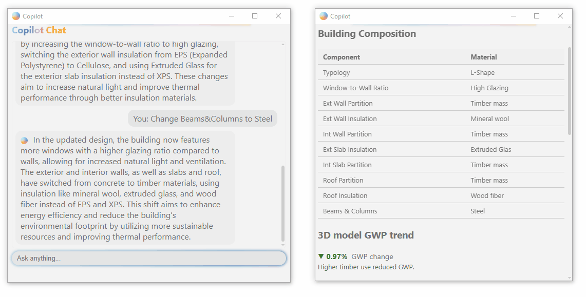586x297 pixels.
Task: Click the chat scrollbar up arrow
Action: point(283,45)
